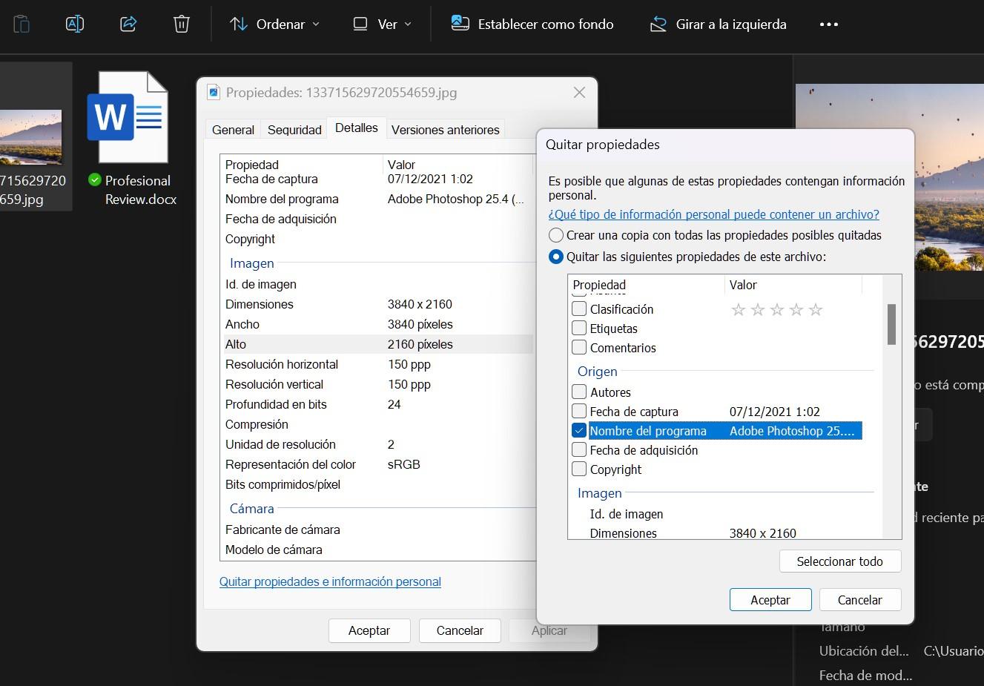Switch to the Seguridad tab
This screenshot has height=686, width=984.
[294, 130]
